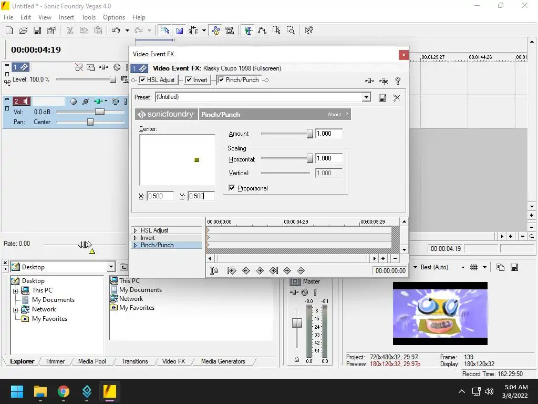538x404 pixels.
Task: Open project Properties icon in toolbar
Action: (x=51, y=31)
